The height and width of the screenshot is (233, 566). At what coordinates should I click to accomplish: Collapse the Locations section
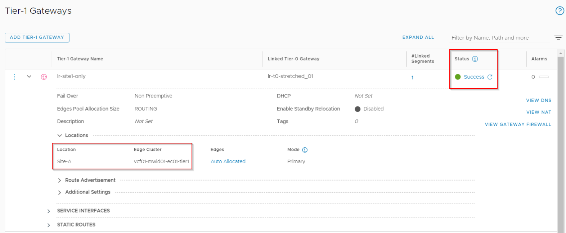point(60,136)
